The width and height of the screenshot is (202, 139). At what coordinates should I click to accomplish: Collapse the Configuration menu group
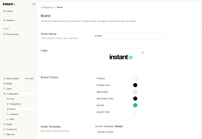click(18, 94)
